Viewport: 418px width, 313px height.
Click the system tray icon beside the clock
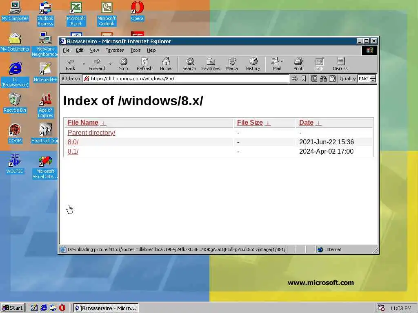click(381, 308)
